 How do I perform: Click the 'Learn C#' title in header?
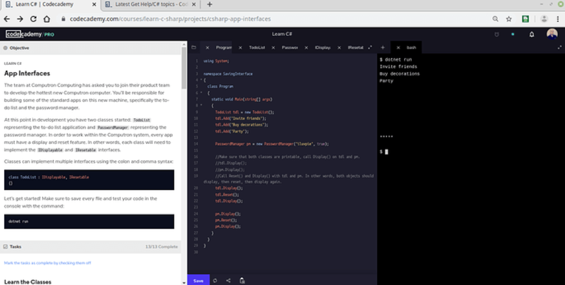(x=282, y=34)
